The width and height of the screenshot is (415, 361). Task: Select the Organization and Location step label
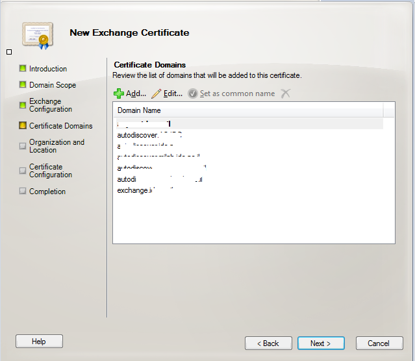point(57,146)
